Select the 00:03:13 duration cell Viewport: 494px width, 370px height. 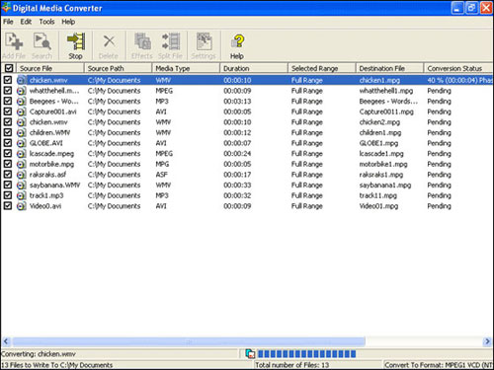[237, 102]
